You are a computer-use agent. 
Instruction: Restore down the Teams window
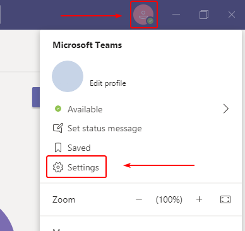204,15
